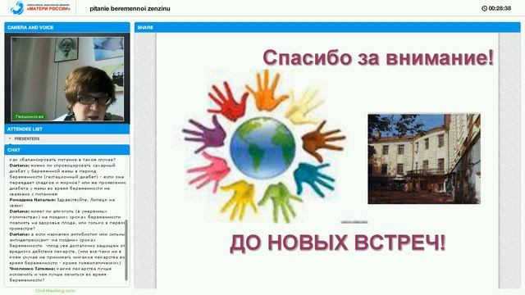Click the 'Спасибо за внимание!' slide heading
This screenshot has height=295, width=525.
(378, 57)
